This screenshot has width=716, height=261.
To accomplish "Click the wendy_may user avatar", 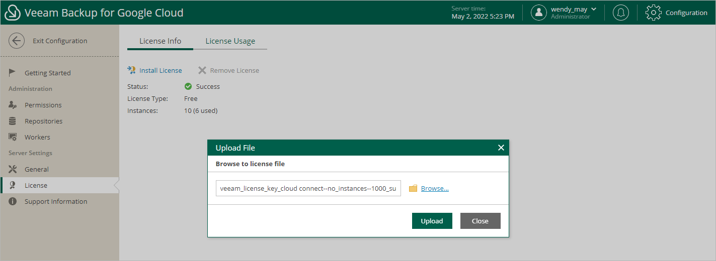I will (539, 13).
